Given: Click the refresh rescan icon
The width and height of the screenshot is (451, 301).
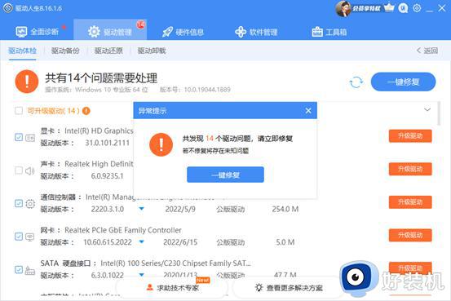Looking at the screenshot, I should [356, 82].
